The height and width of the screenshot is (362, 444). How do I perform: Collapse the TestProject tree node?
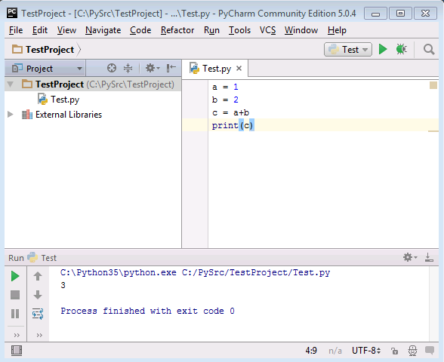tap(11, 84)
